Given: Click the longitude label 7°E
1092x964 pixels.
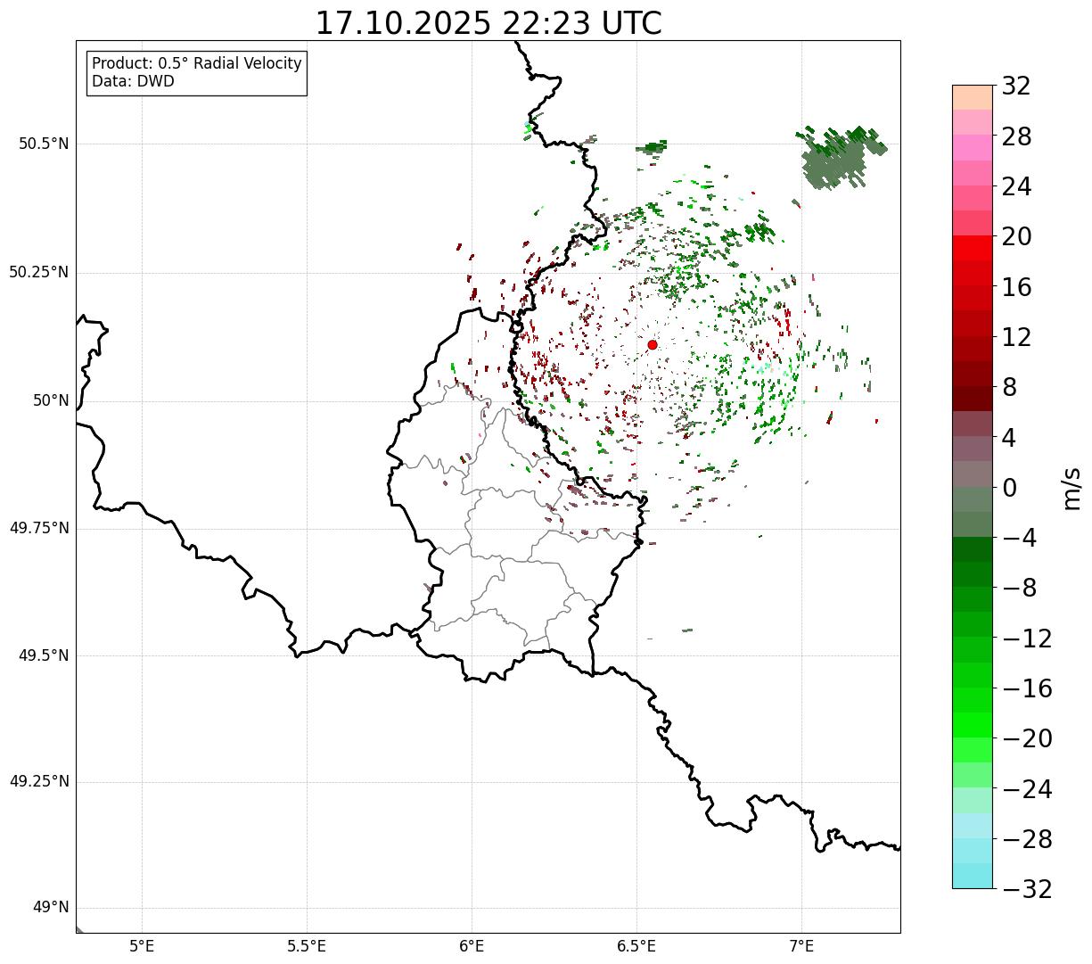Looking at the screenshot, I should 801,945.
